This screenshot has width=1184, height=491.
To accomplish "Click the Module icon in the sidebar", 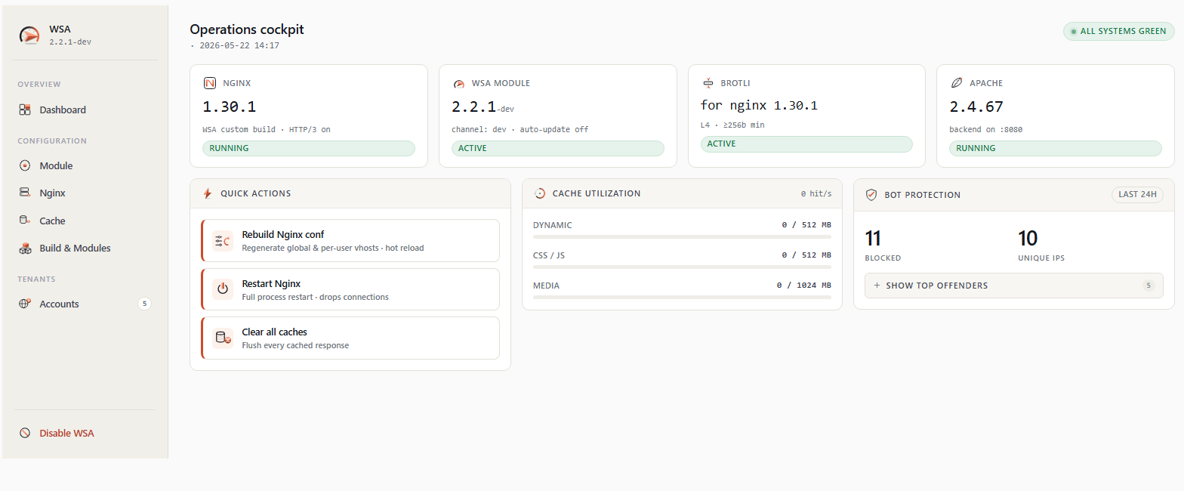I will pyautogui.click(x=25, y=165).
